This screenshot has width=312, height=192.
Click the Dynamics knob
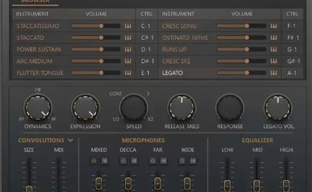38,108
